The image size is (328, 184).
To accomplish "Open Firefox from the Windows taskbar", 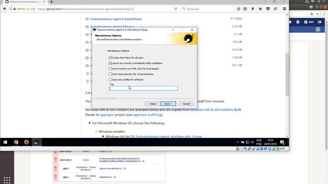I will click(x=26, y=142).
